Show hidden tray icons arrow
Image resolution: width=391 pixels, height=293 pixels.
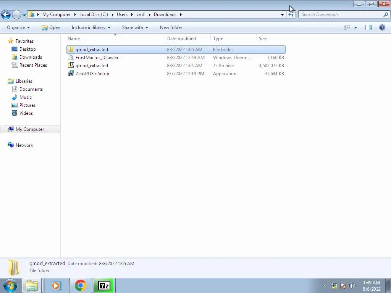pyautogui.click(x=325, y=286)
